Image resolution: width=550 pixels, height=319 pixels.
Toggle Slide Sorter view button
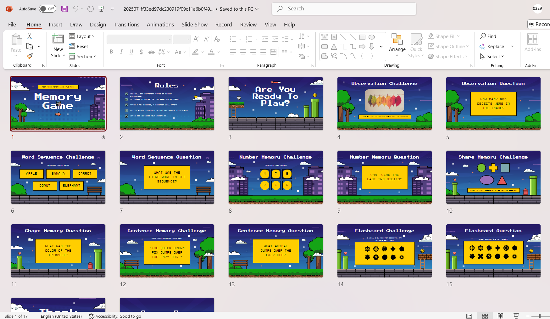tap(485, 316)
